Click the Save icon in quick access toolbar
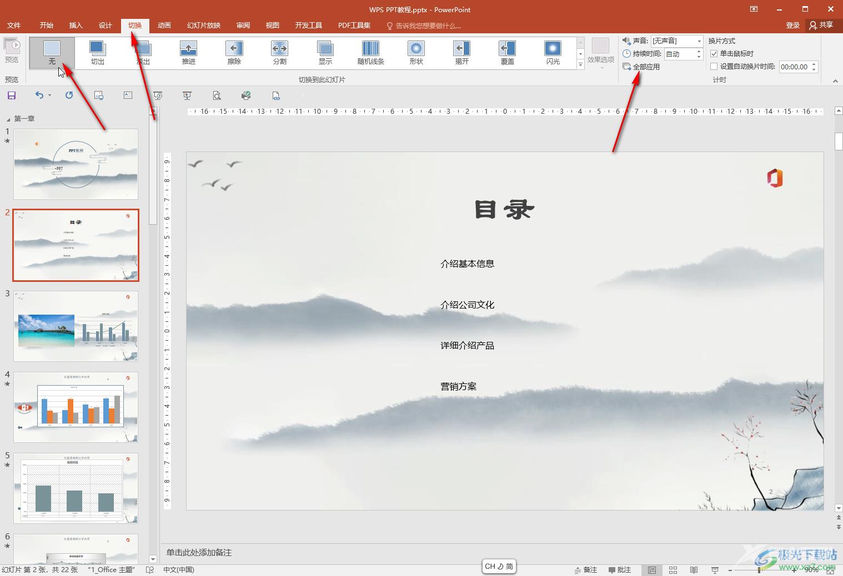The image size is (843, 576). pyautogui.click(x=12, y=95)
